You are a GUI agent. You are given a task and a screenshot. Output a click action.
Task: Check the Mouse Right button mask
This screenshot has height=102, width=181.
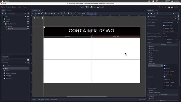coord(164,28)
